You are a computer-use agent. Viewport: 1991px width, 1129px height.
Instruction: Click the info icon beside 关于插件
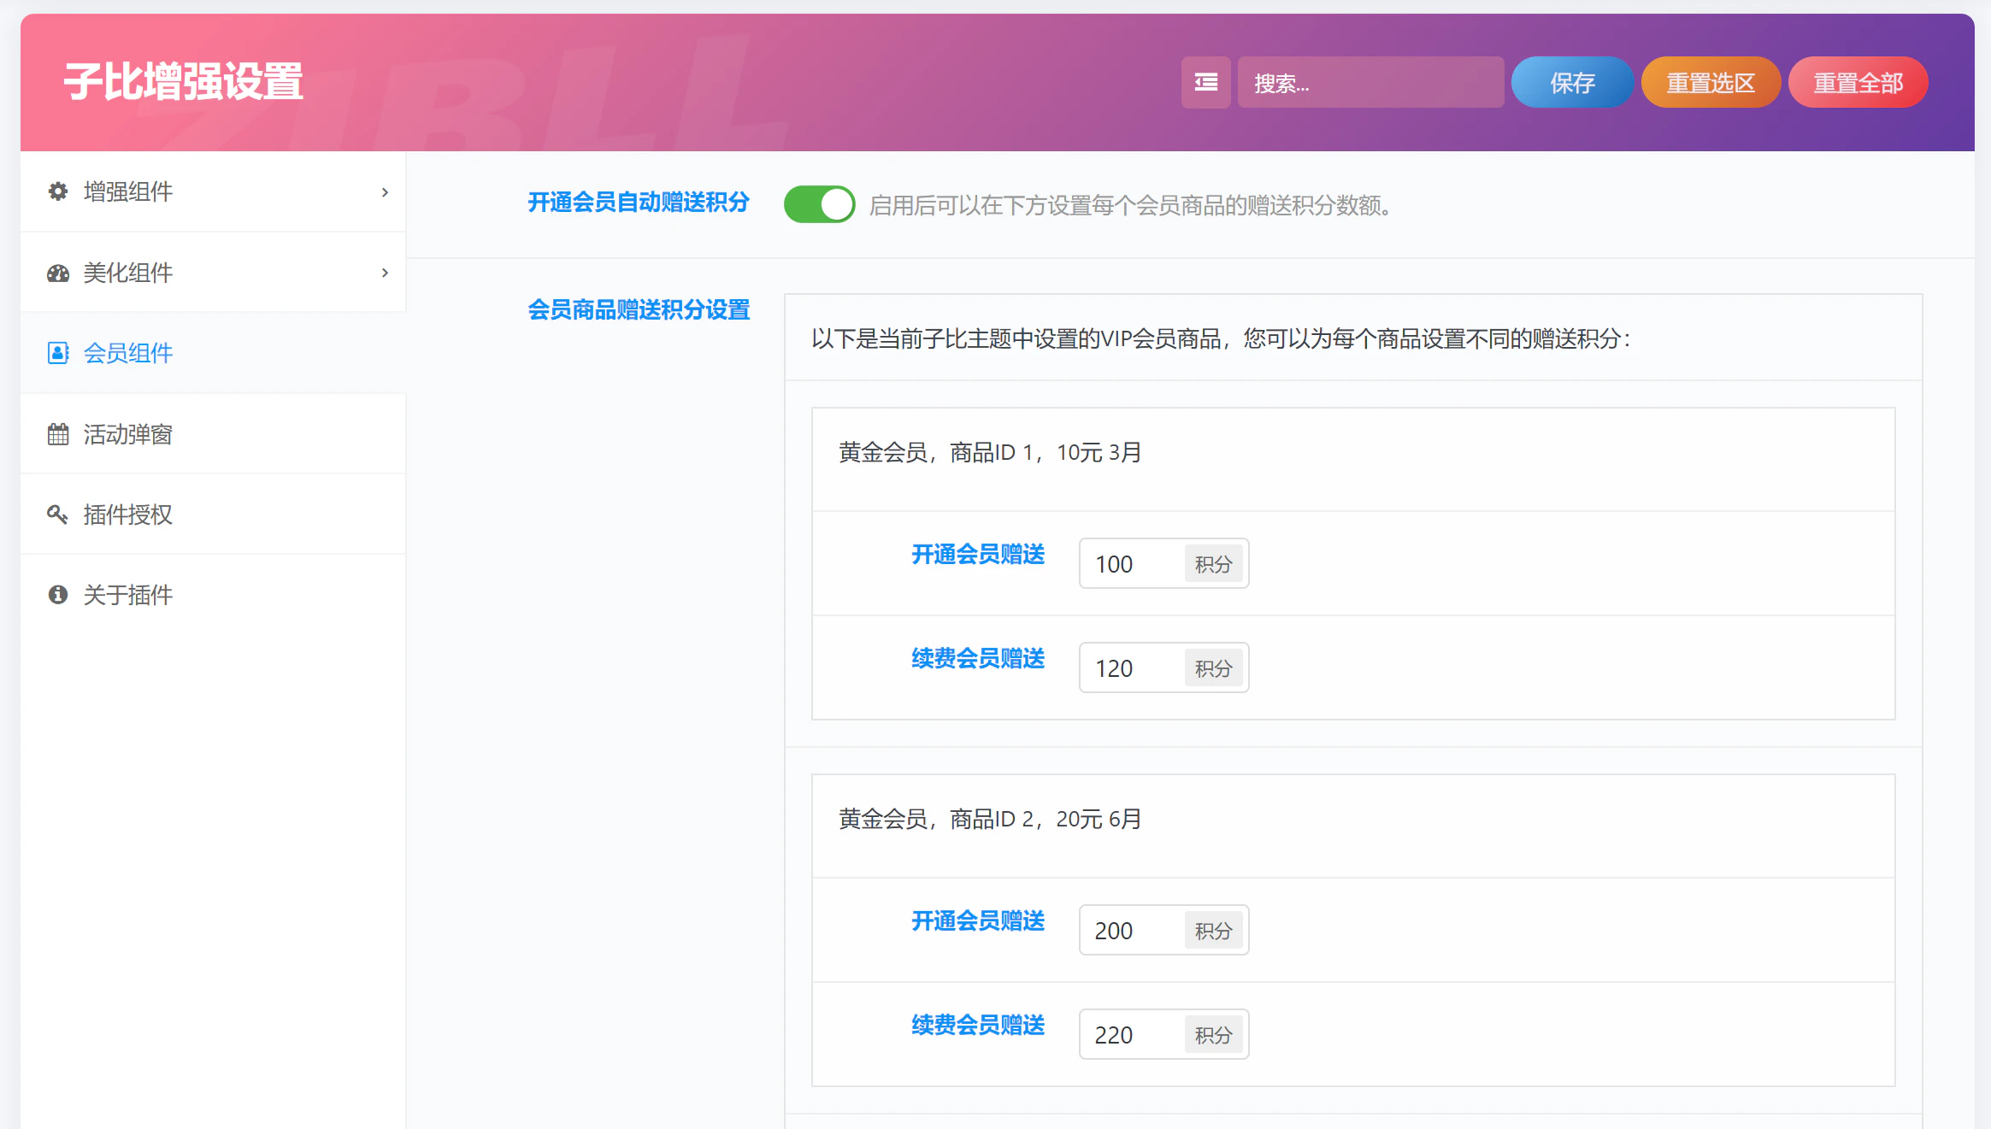point(56,594)
